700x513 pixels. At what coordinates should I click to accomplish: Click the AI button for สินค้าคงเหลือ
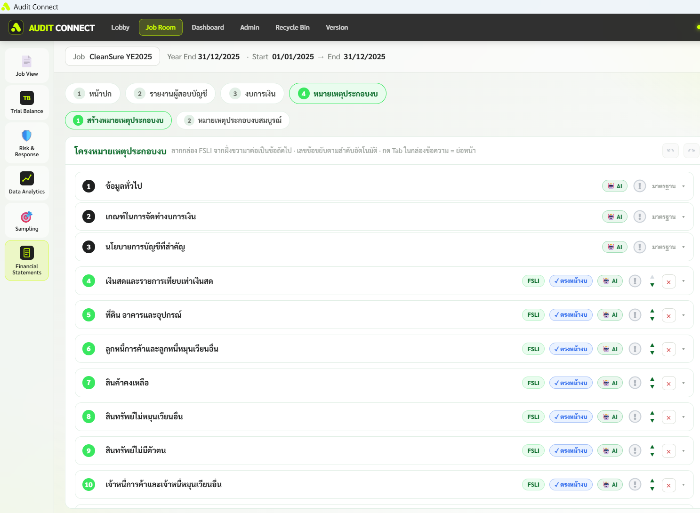pos(610,383)
